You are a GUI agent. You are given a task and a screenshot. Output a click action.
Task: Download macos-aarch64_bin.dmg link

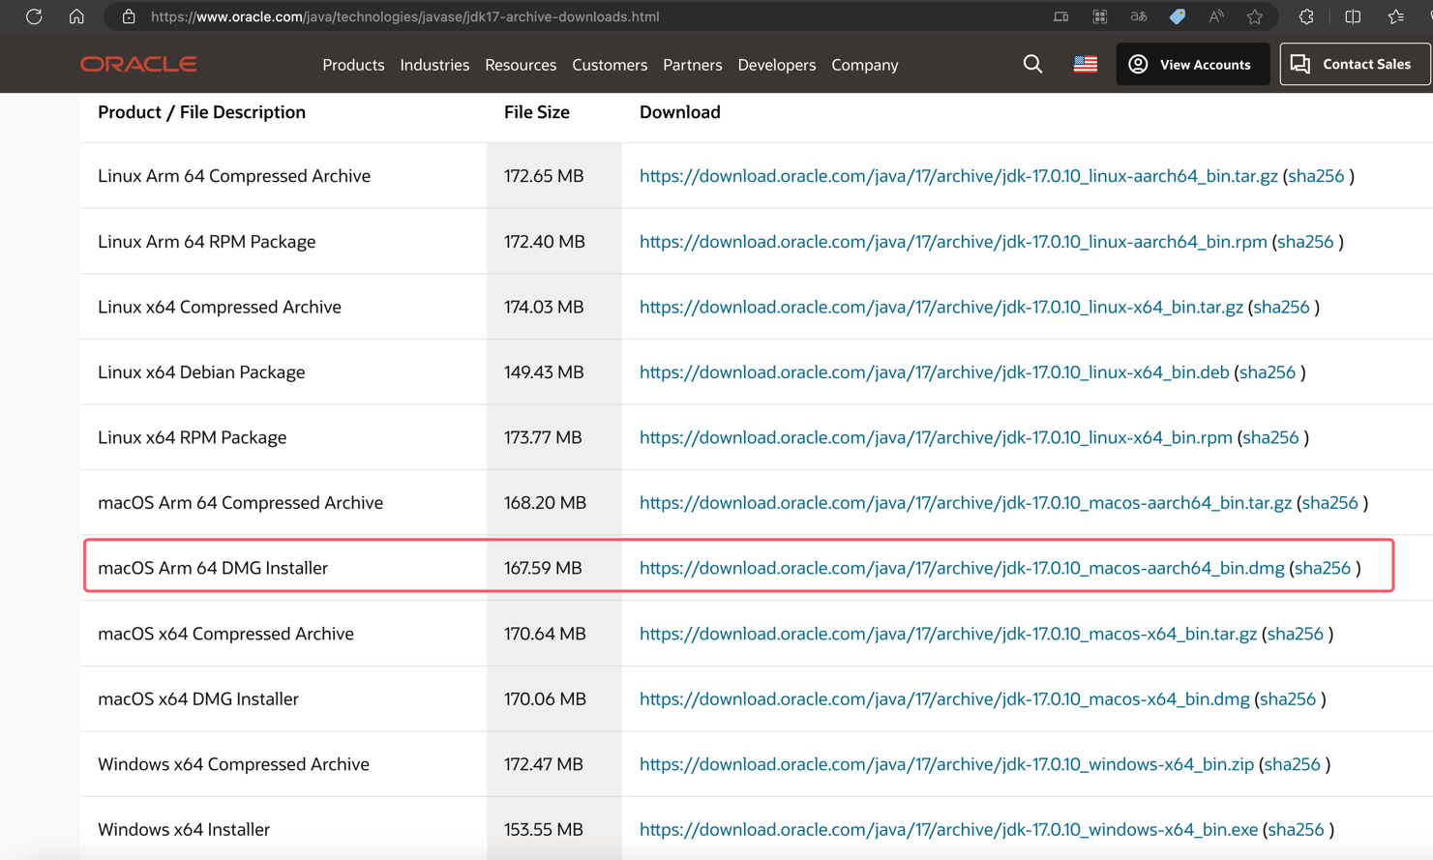click(x=962, y=568)
